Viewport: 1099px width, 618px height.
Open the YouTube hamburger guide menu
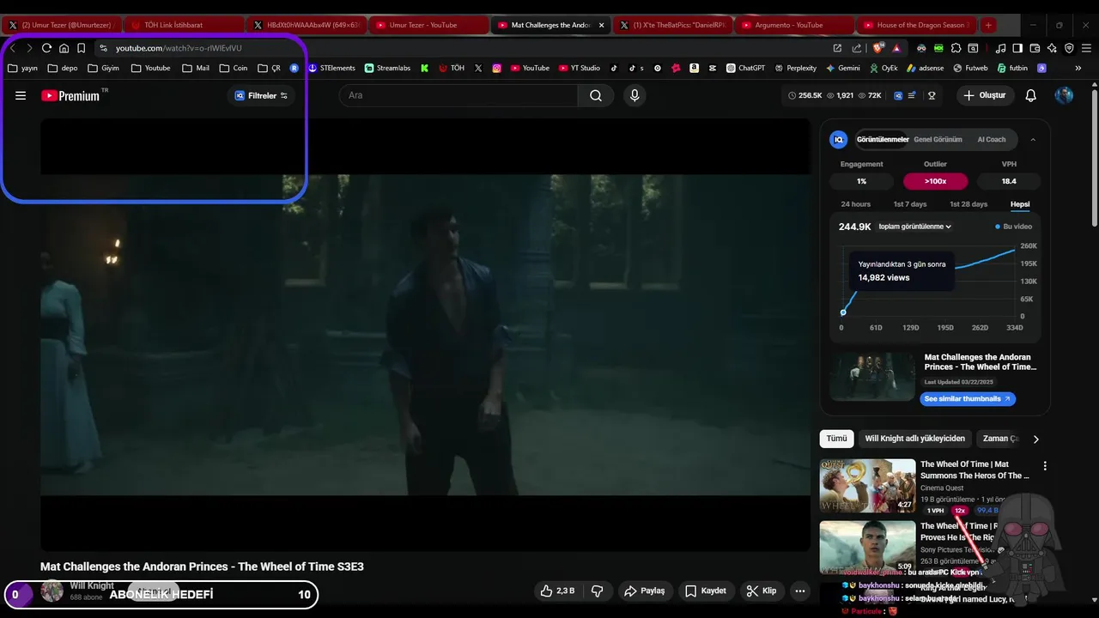21,95
